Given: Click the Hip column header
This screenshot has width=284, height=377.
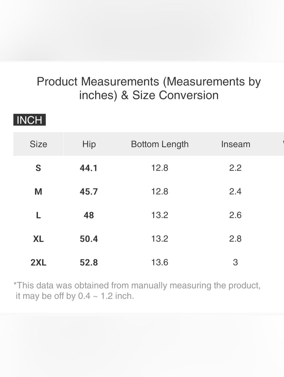Looking at the screenshot, I should point(89,144).
